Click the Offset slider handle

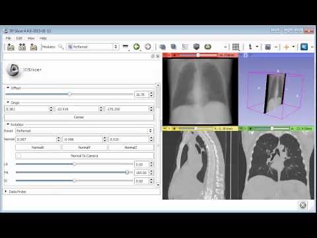pyautogui.click(x=69, y=95)
